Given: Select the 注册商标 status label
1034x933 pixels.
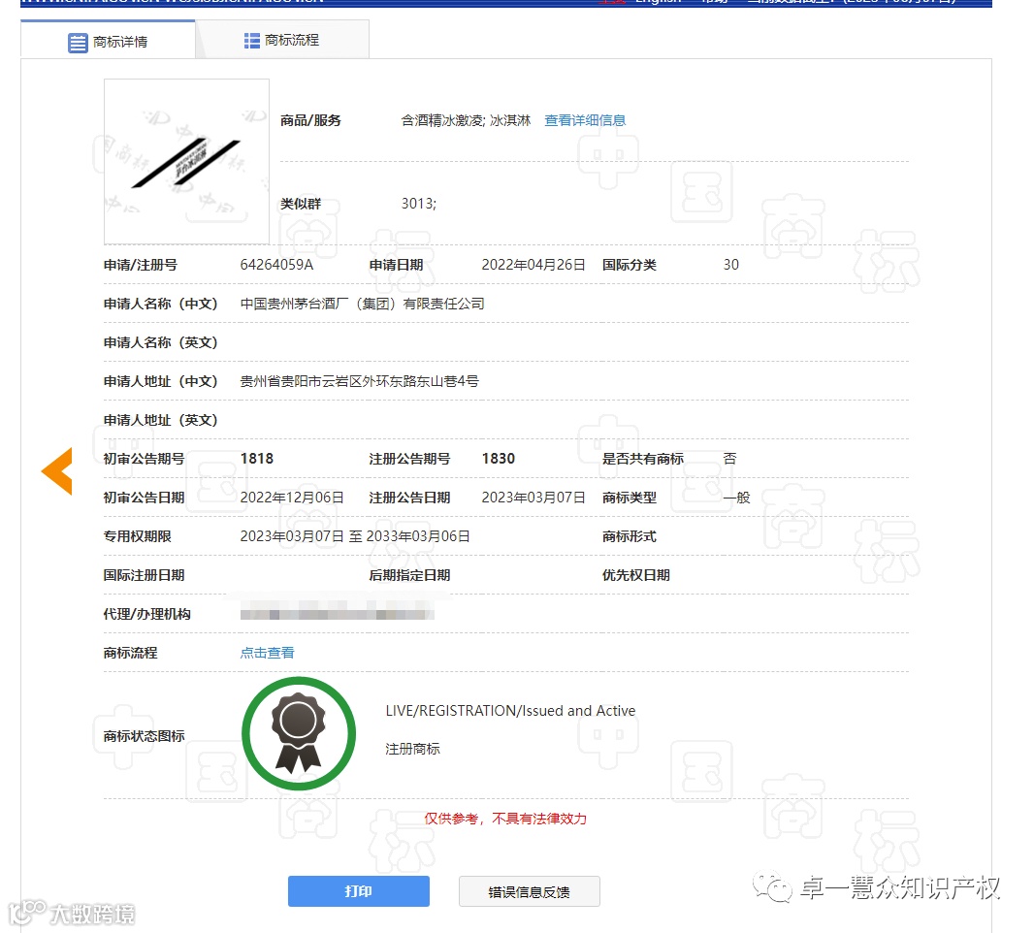Looking at the screenshot, I should tap(412, 749).
